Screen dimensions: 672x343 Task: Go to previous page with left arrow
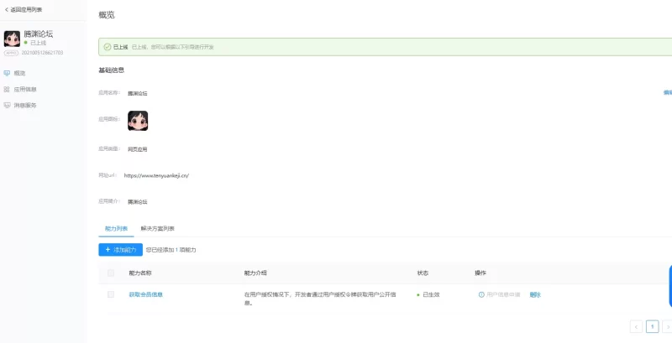point(636,327)
